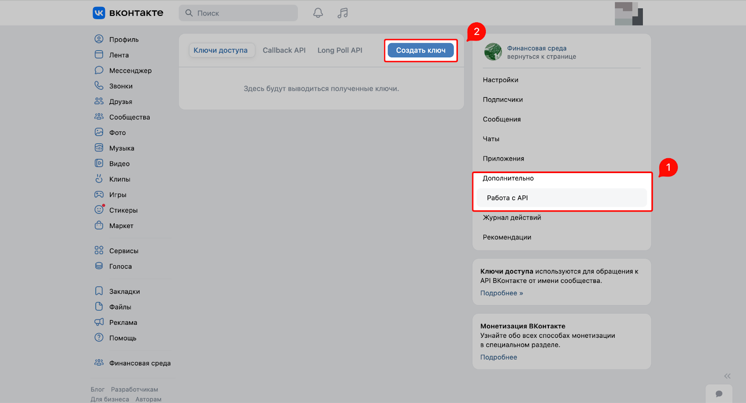Click the Лента feed icon
746x403 pixels.
(99, 54)
